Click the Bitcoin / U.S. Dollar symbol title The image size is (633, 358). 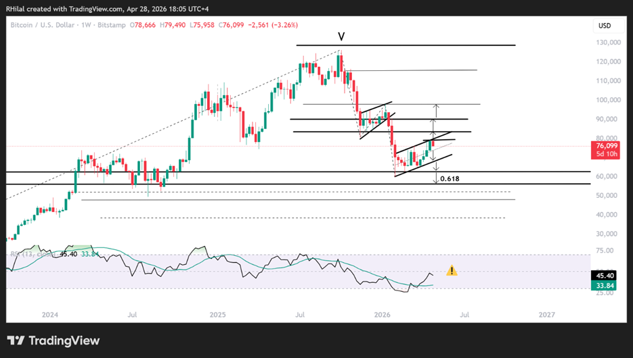(x=43, y=25)
